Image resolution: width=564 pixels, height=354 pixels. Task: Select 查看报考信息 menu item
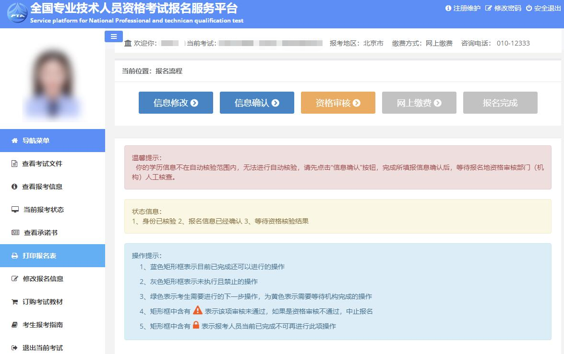tap(42, 187)
